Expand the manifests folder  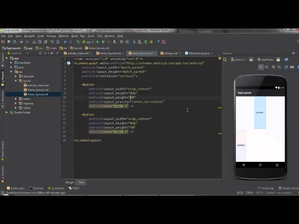(11, 63)
